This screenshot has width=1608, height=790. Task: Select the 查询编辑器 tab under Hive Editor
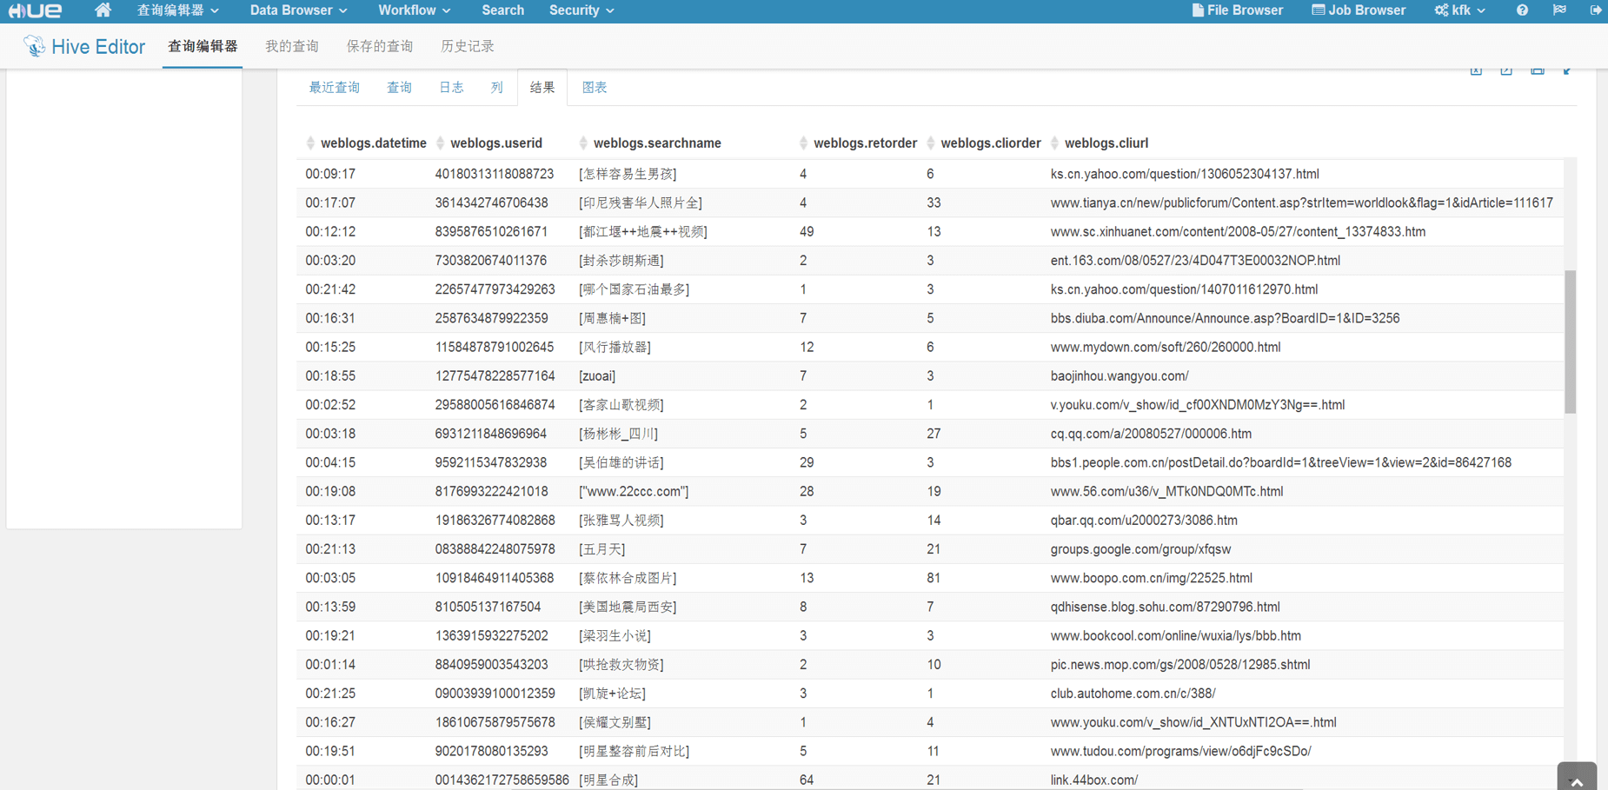203,47
